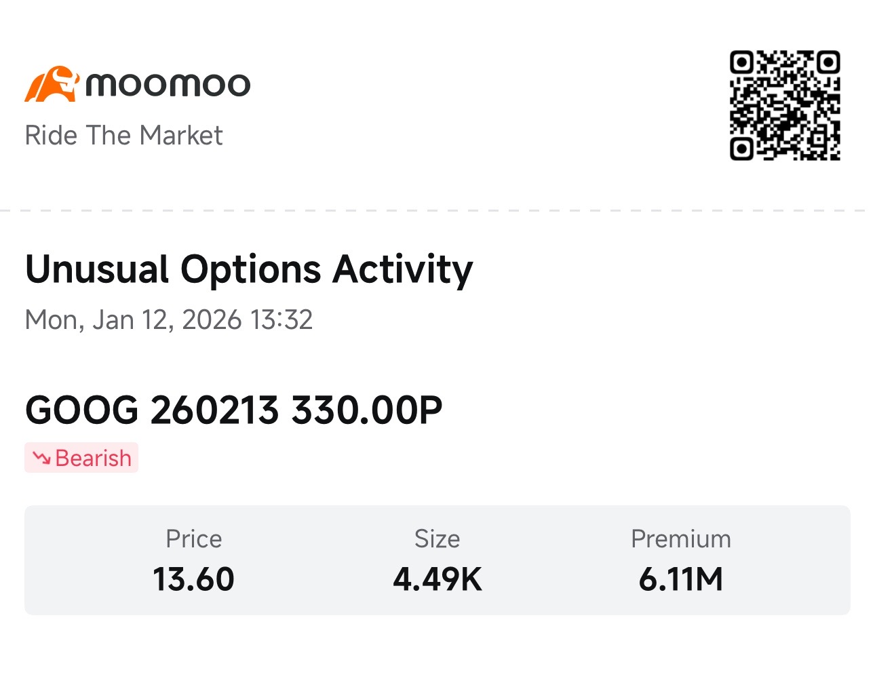Click the top-left QR code corner marker
The height and width of the screenshot is (681, 875).
coord(741,62)
